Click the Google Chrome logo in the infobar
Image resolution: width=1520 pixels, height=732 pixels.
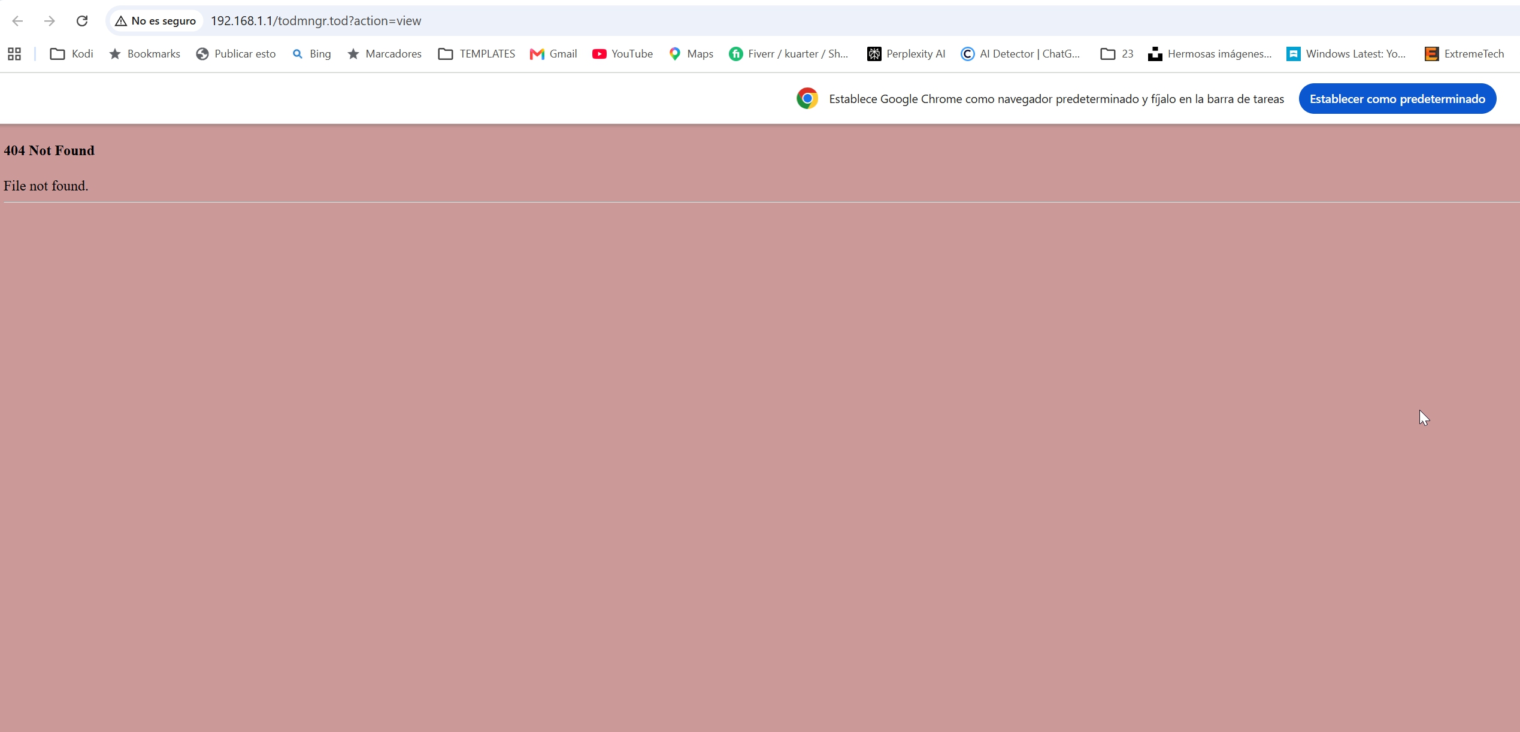point(807,98)
